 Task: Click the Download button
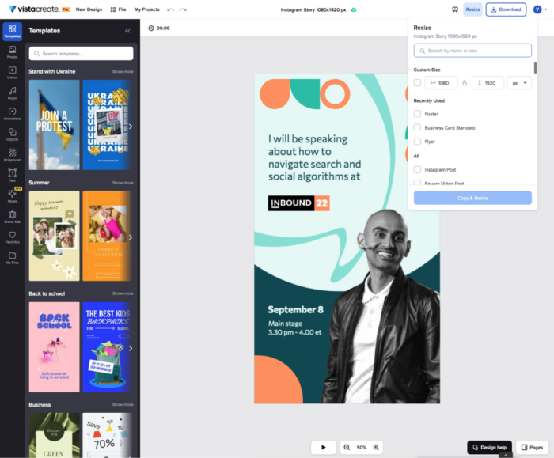click(x=506, y=9)
